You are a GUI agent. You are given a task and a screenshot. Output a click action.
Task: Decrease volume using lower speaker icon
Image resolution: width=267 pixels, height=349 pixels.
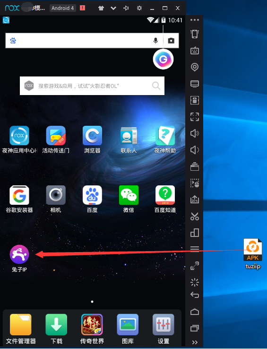tap(195, 150)
